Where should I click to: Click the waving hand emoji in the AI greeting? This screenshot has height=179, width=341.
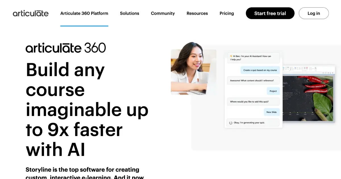230,56
